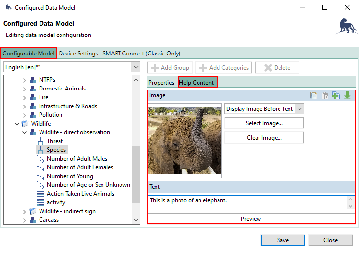
Task: Switch to the Properties tab
Action: tap(161, 83)
